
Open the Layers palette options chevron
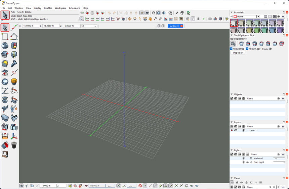[x=283, y=126]
